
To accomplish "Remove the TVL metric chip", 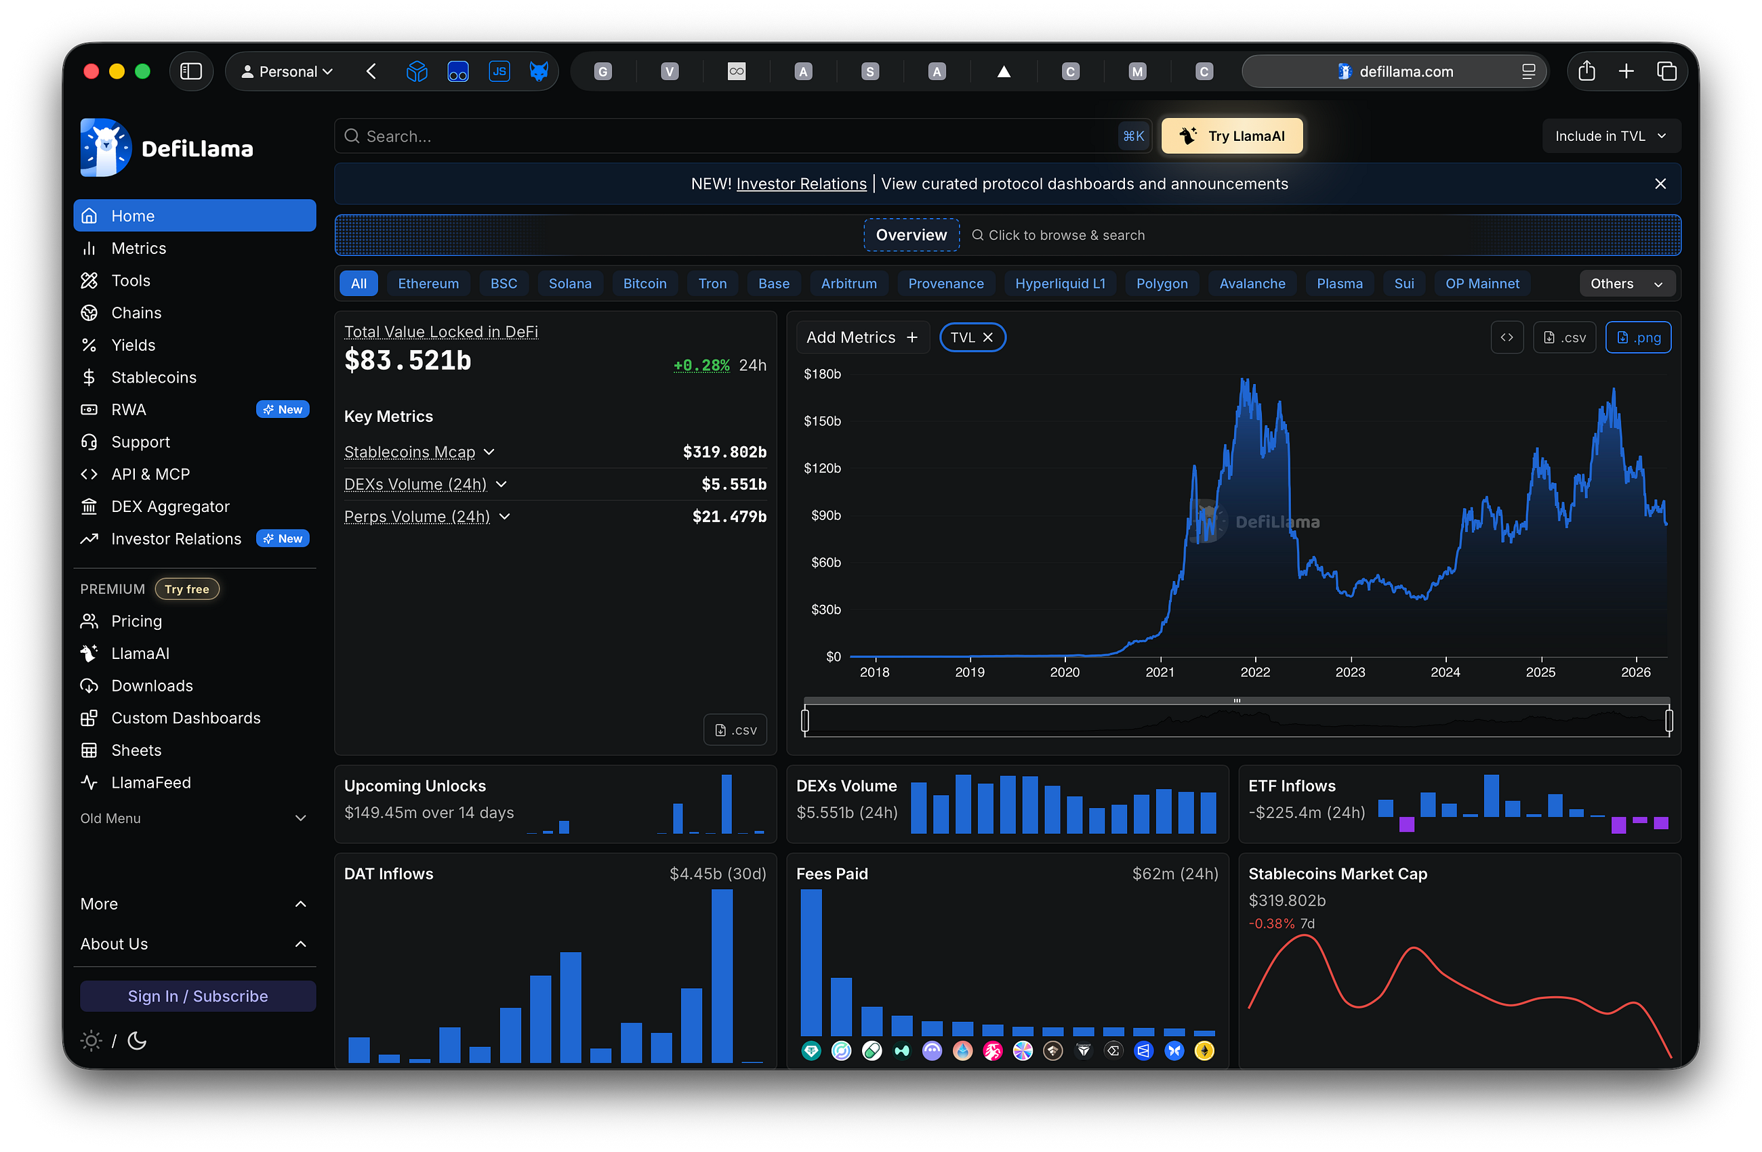I will pyautogui.click(x=987, y=337).
